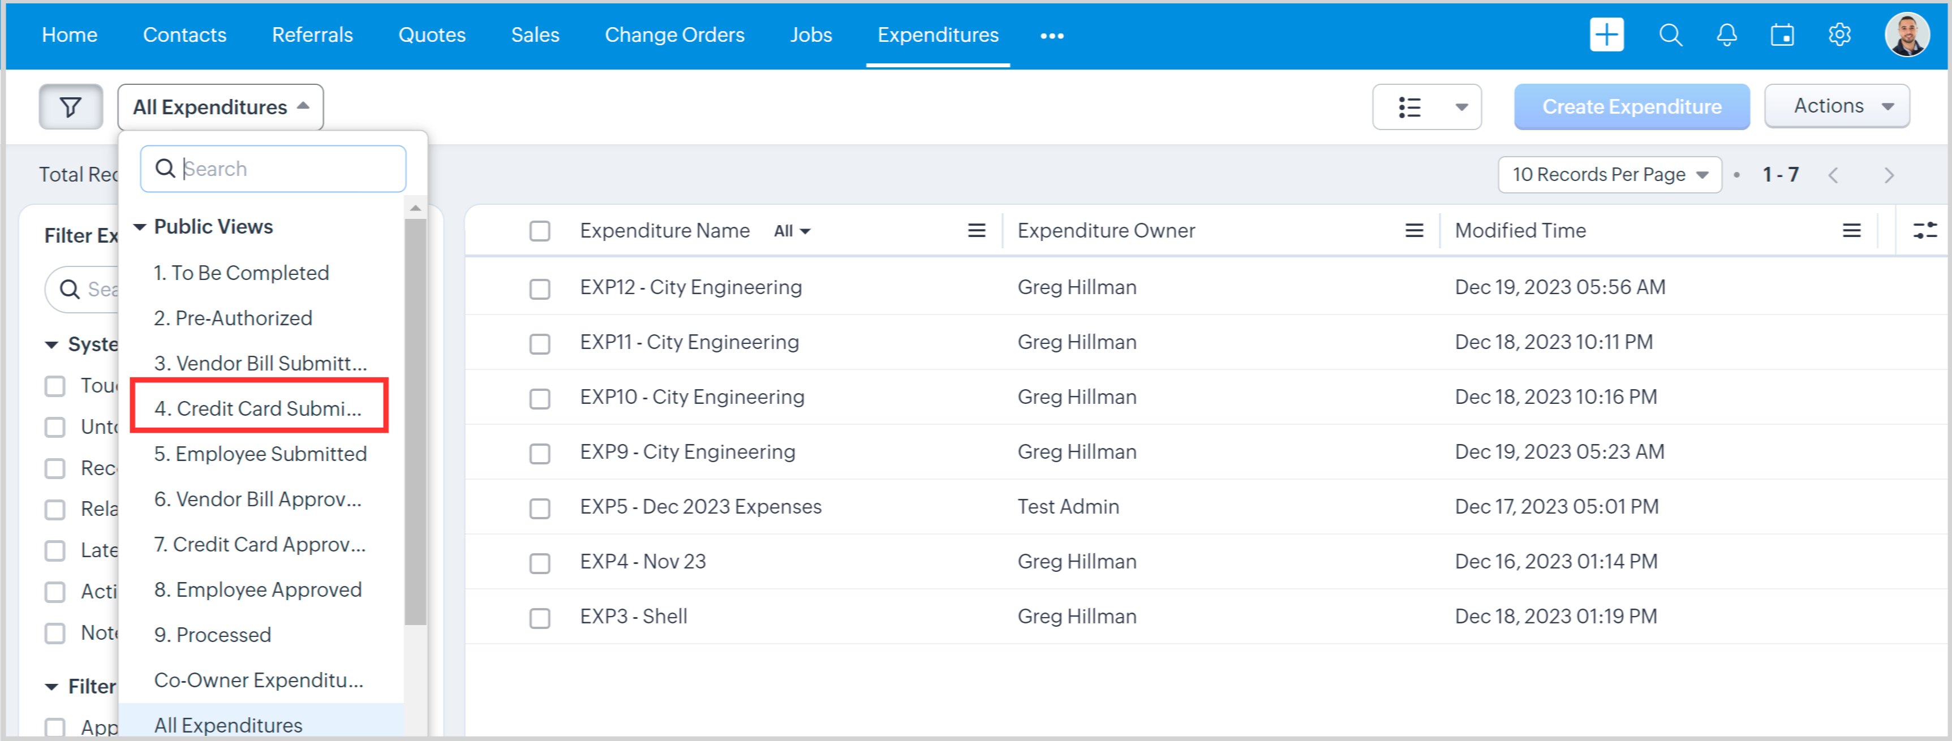This screenshot has height=741, width=1952.
Task: Toggle the select-all header checkbox
Action: point(540,230)
